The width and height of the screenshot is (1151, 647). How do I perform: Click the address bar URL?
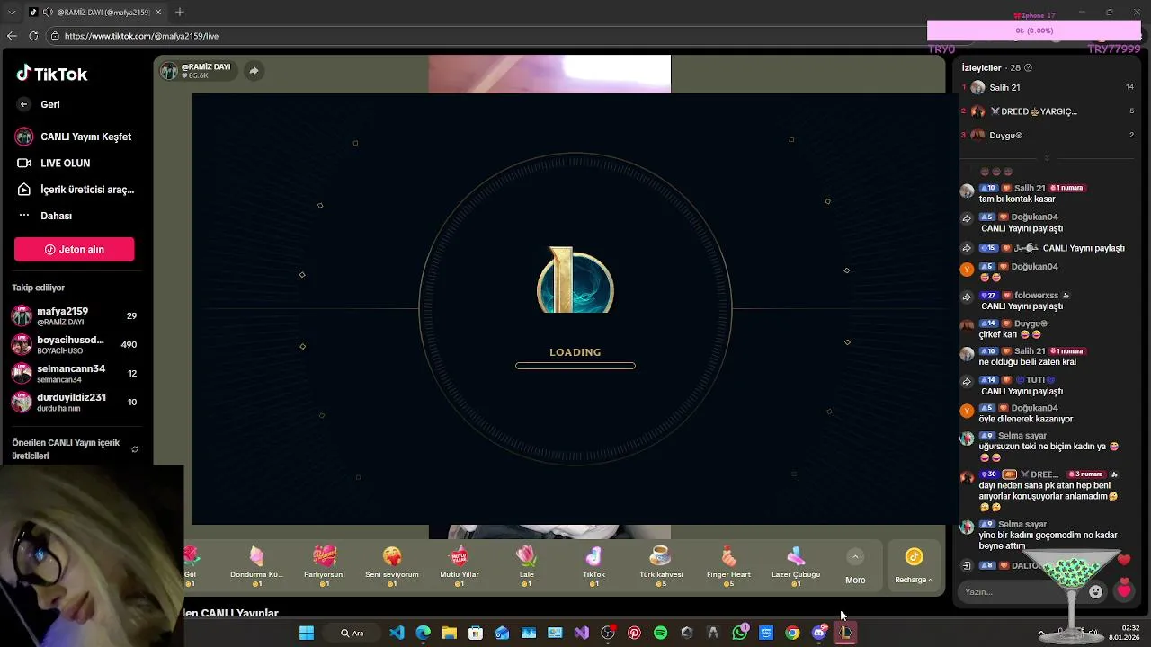[x=141, y=36]
